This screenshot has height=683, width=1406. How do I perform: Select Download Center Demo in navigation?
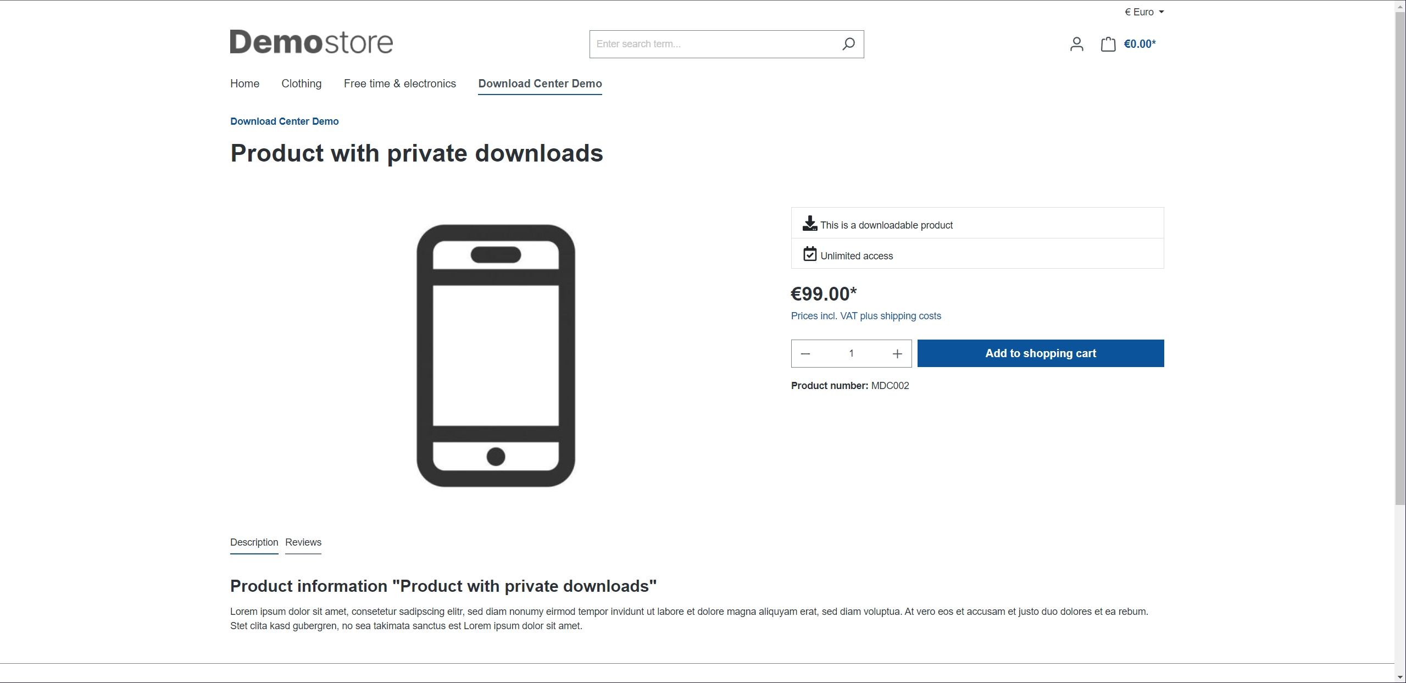click(x=540, y=84)
